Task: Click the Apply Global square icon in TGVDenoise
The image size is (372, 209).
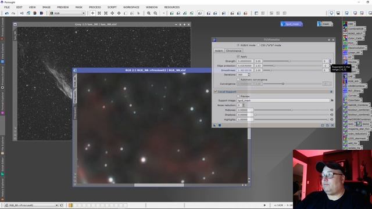Action: 220,125
